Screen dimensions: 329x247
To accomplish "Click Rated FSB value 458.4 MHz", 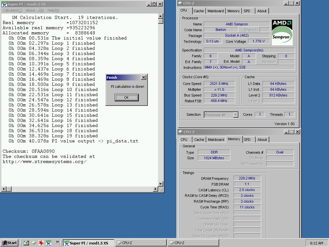I will pyautogui.click(x=219, y=101).
